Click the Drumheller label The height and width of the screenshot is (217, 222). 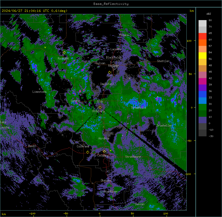[164, 126]
